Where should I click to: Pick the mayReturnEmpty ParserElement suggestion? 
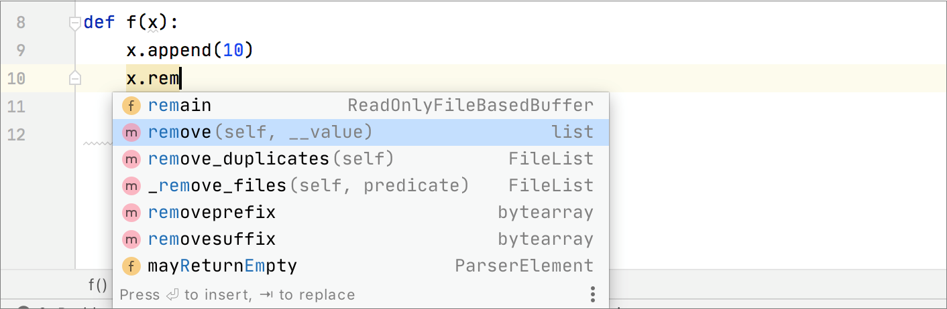click(222, 266)
